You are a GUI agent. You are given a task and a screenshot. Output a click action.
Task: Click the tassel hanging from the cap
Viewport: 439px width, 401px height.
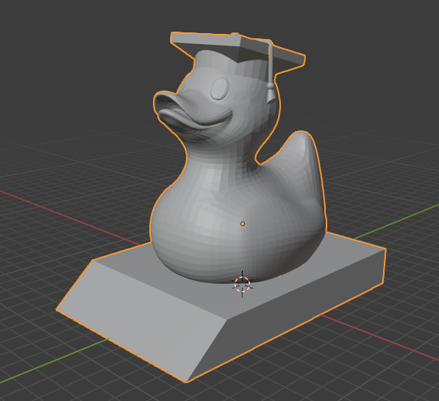[x=271, y=93]
